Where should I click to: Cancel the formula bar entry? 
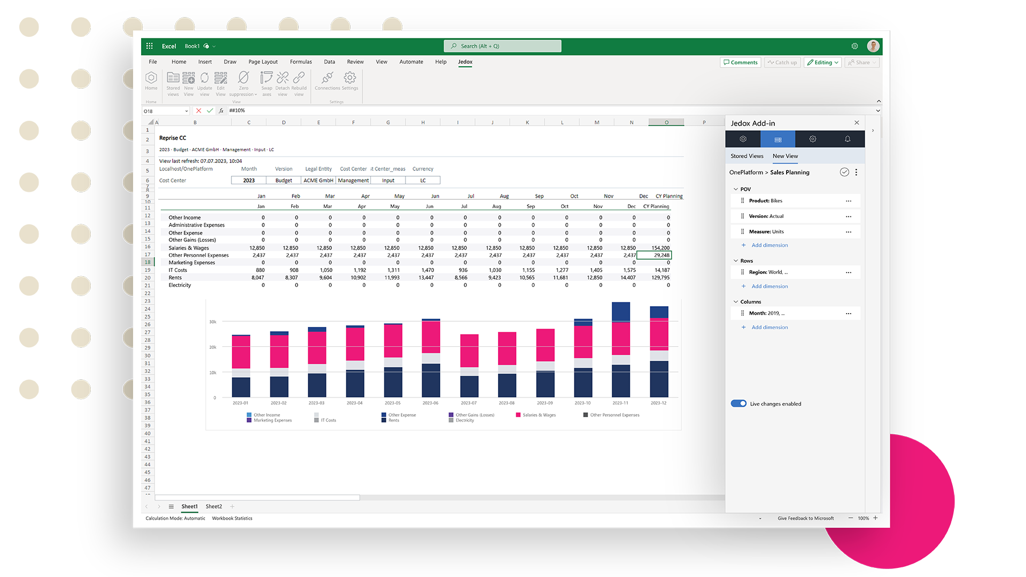[x=199, y=111]
